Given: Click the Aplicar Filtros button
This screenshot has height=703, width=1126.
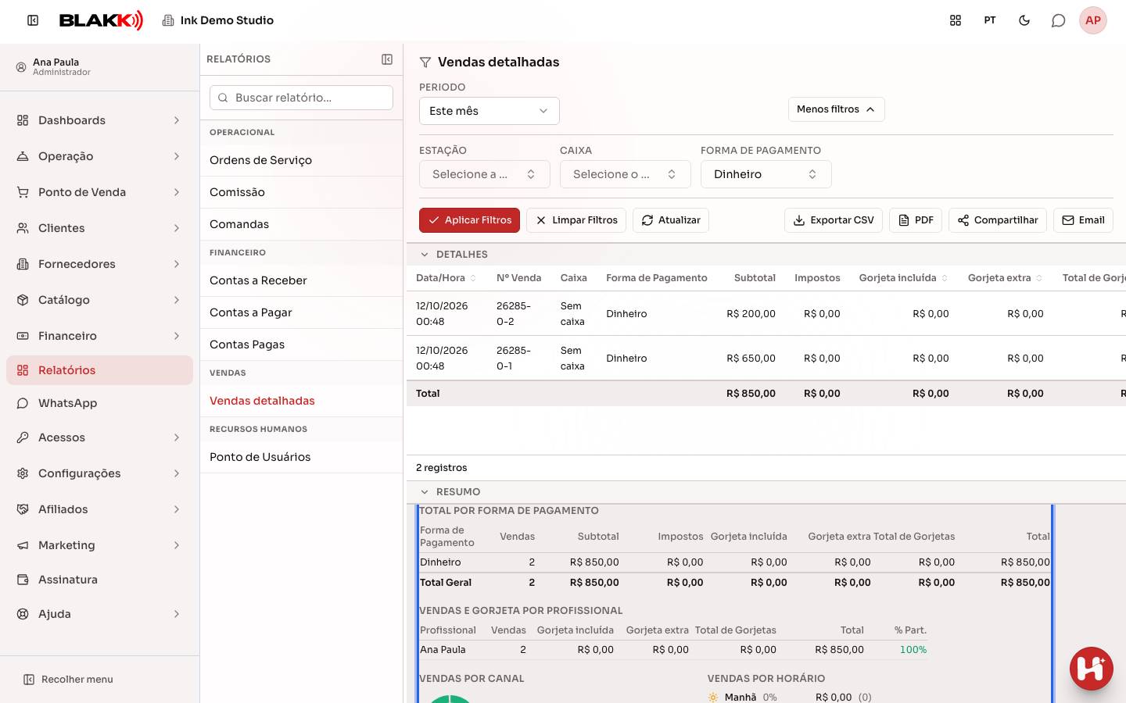Looking at the screenshot, I should coord(470,220).
